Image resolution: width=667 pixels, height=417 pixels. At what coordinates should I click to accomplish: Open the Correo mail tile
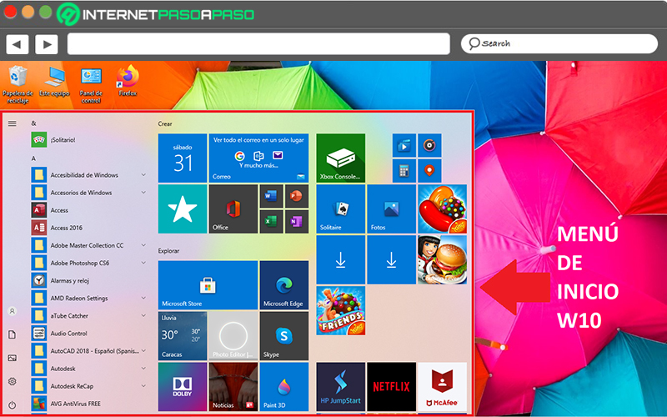point(258,158)
